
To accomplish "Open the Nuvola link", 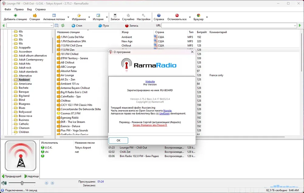I will (x=167, y=111).
